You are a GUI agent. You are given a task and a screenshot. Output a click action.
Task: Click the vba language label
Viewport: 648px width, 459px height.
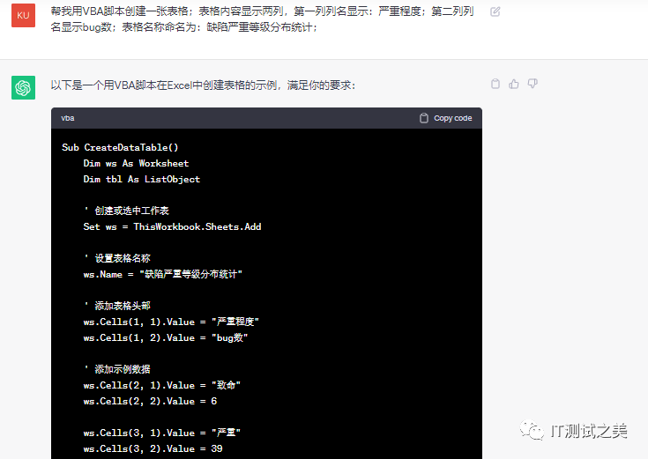click(x=68, y=118)
